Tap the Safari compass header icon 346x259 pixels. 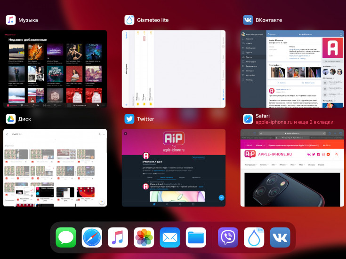248,119
